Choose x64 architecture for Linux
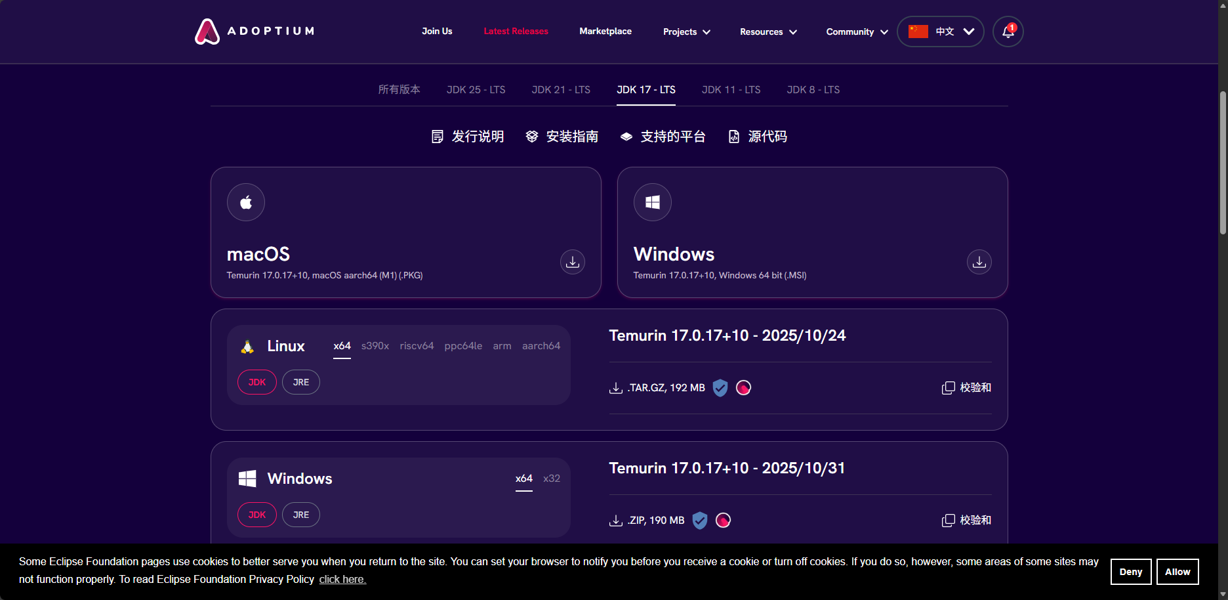Image resolution: width=1228 pixels, height=600 pixels. [342, 346]
